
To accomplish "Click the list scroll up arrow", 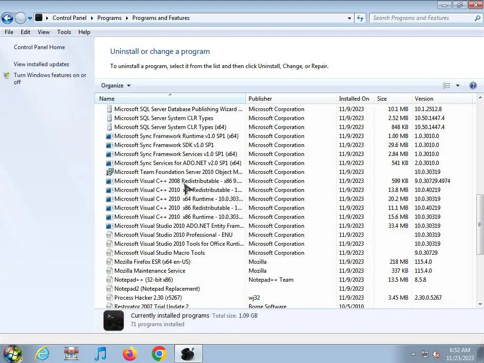I will tap(480, 97).
